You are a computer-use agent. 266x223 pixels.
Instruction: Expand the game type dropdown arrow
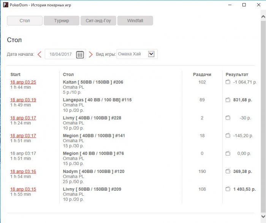click(151, 54)
